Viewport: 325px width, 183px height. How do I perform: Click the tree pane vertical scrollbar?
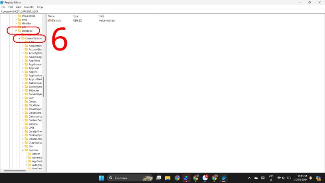click(44, 87)
